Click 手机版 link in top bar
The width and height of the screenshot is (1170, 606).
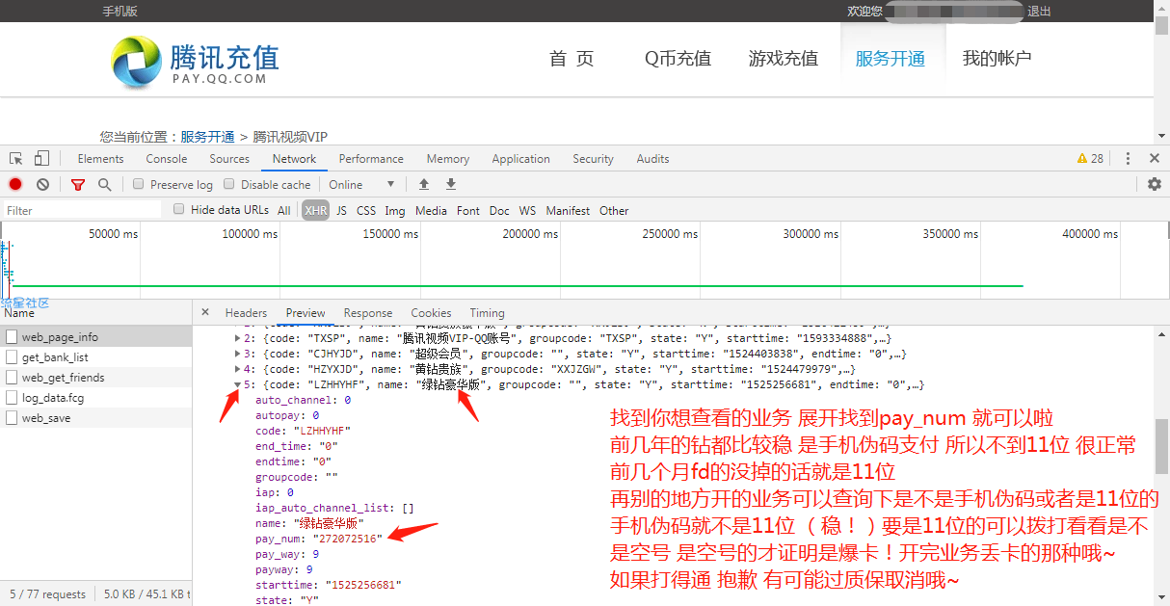click(120, 12)
